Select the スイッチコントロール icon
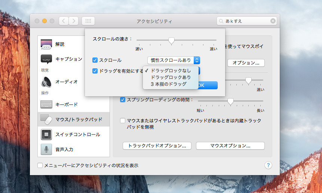The image size is (322, 193). [x=46, y=134]
